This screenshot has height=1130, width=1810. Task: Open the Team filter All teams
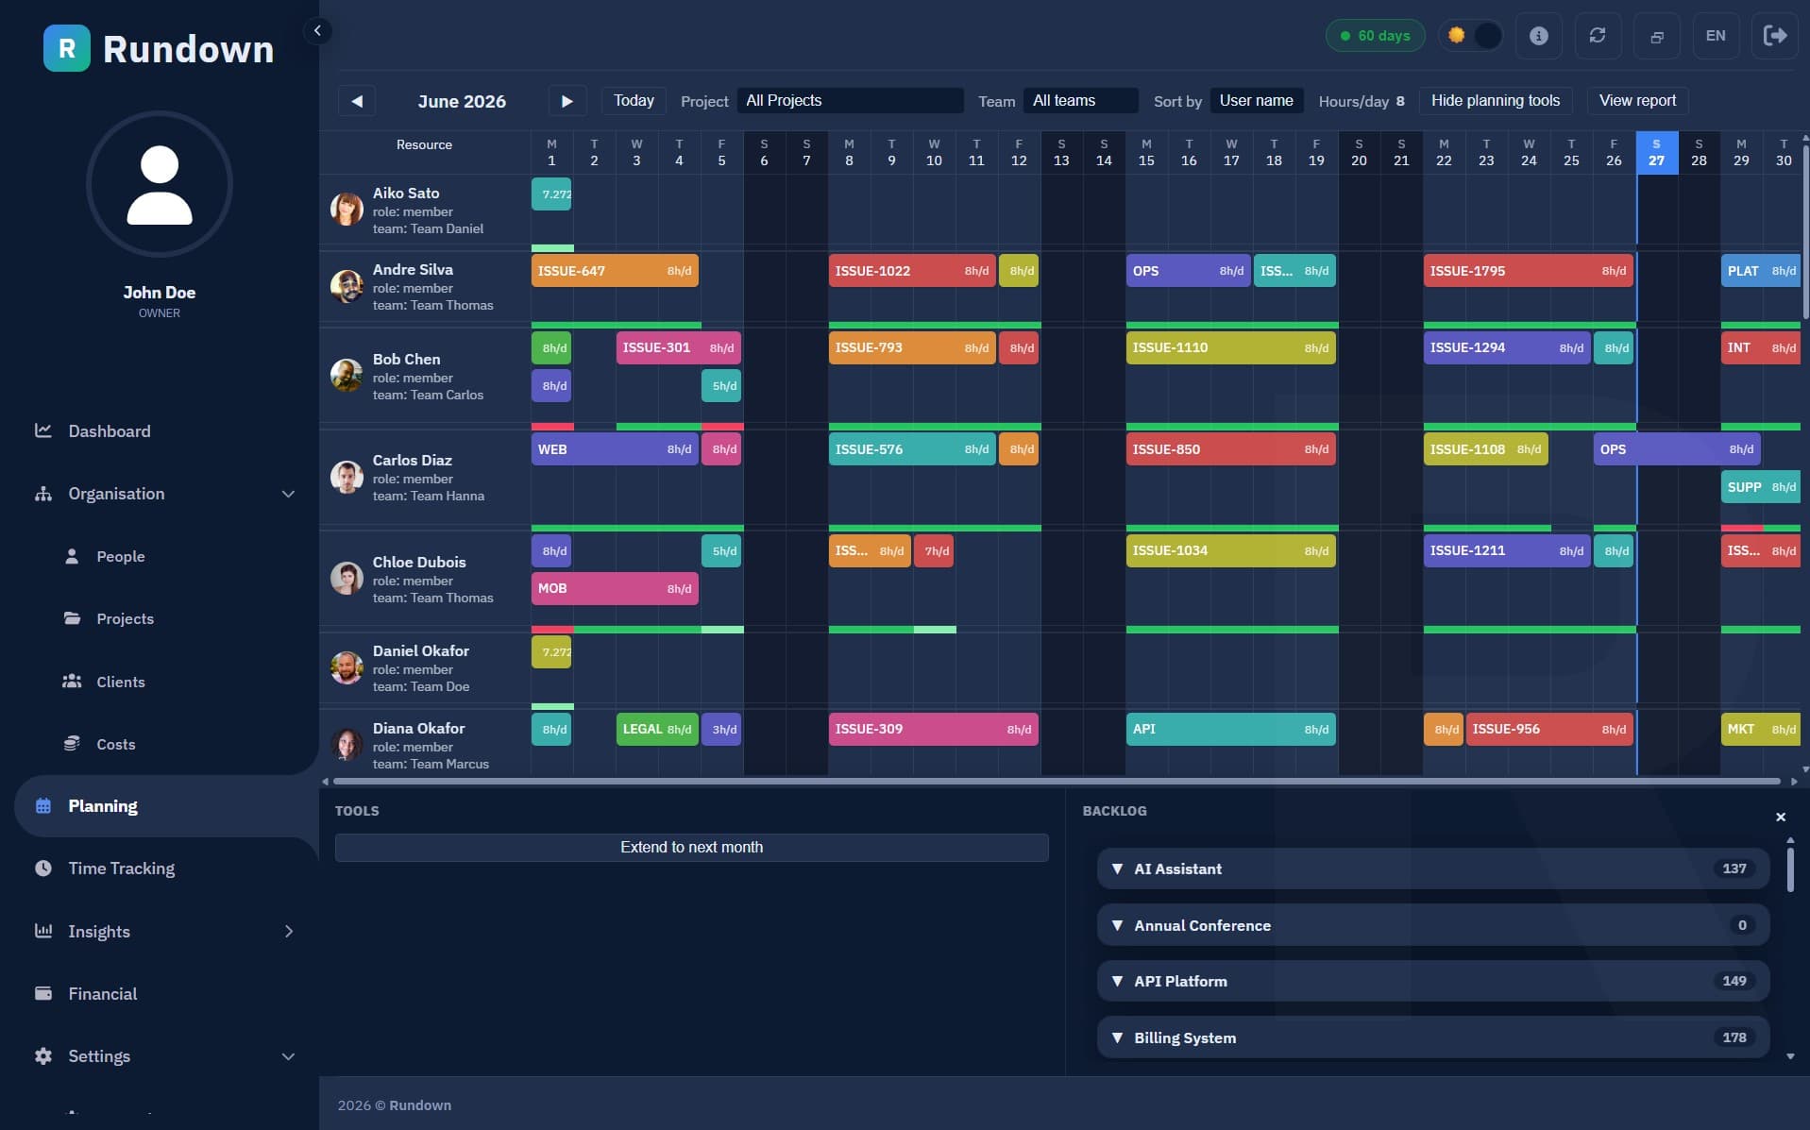point(1080,101)
